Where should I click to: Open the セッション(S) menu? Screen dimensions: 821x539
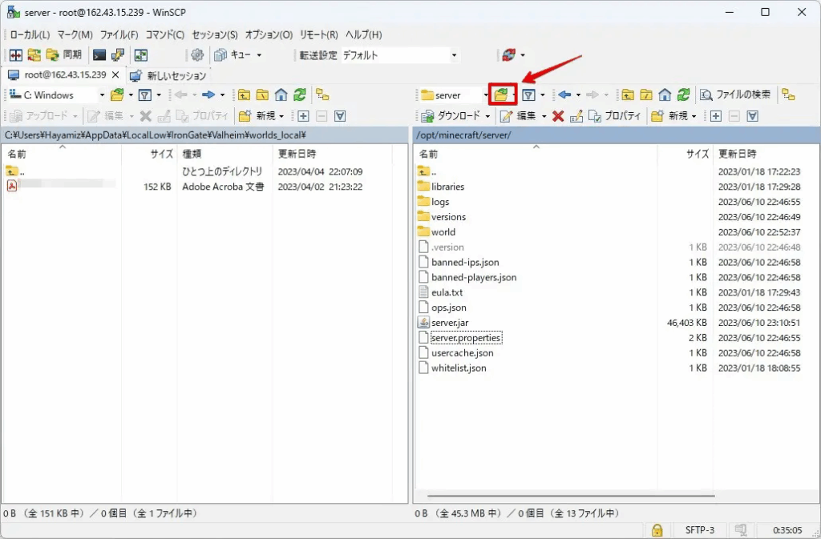(x=215, y=35)
